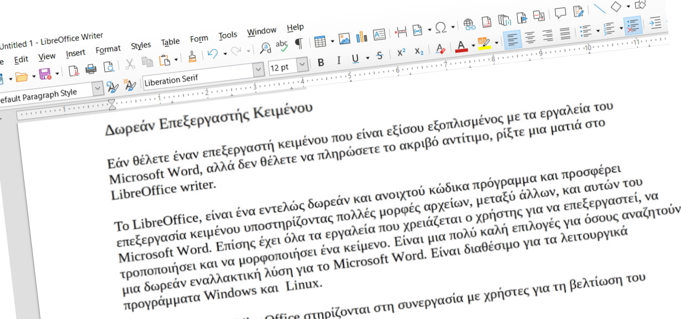
Task: Align text right
Action: pos(547,36)
